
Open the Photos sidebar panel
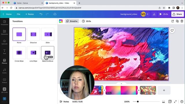point(5,61)
